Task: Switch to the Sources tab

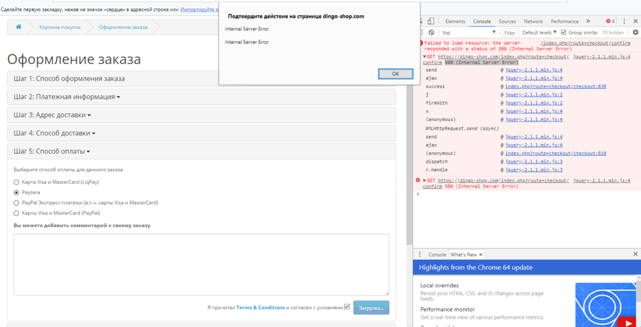Action: [507, 21]
